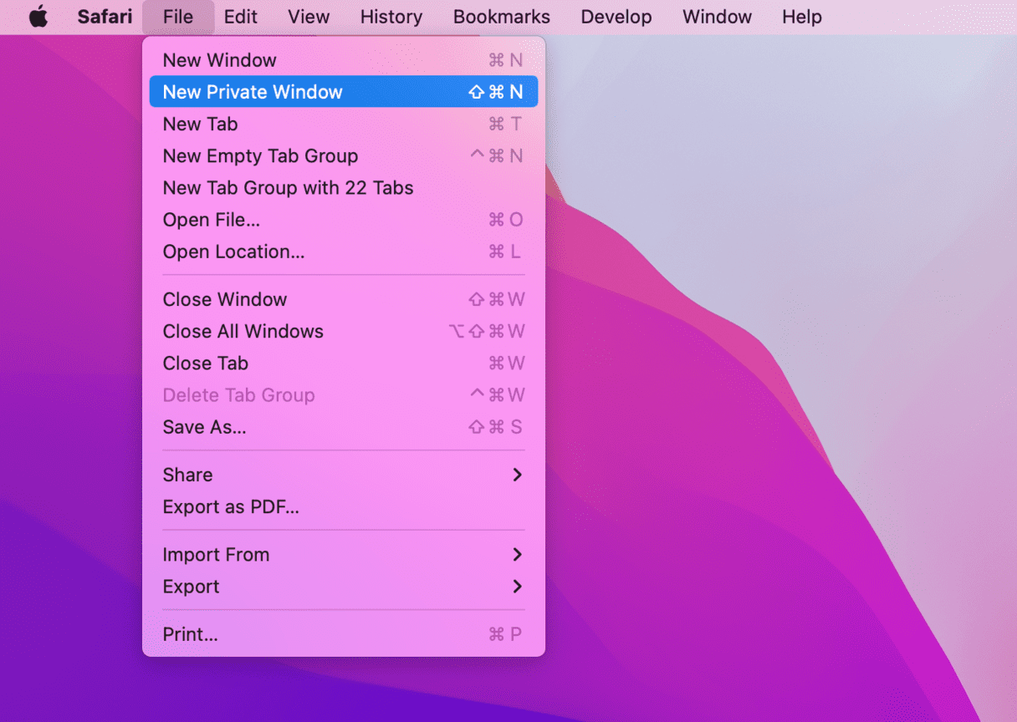The width and height of the screenshot is (1017, 722).
Task: Select Close Window entry
Action: 224,299
